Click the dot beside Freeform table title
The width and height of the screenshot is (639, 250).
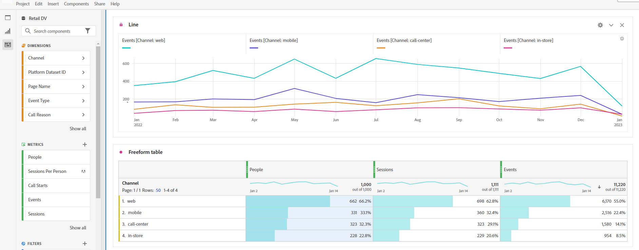[x=121, y=152]
